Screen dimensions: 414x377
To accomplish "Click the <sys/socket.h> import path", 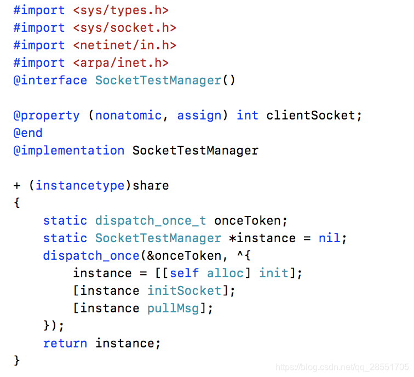I will (x=124, y=28).
